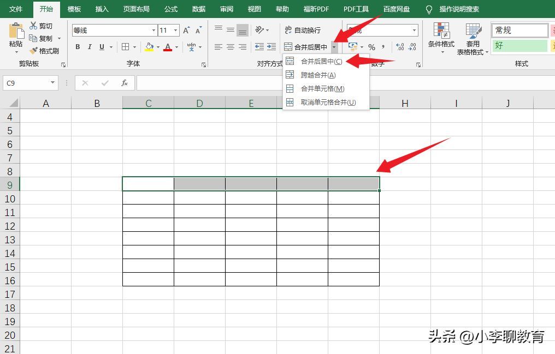This screenshot has height=354, width=555.
Task: Switch to the Formulas (公式) tab
Action: (x=171, y=9)
